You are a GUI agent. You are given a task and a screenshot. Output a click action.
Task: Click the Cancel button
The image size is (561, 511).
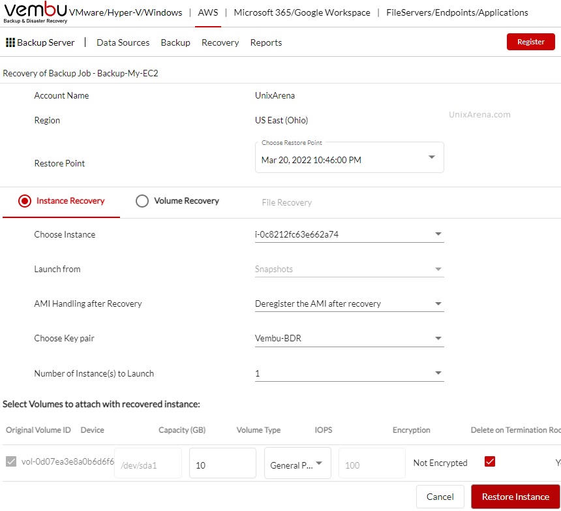click(x=440, y=497)
